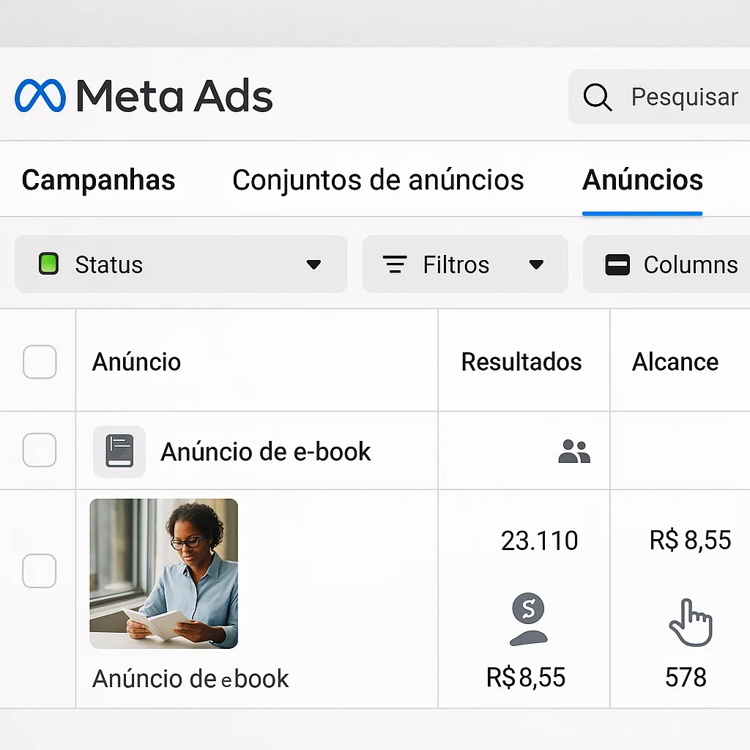Open the Status dropdown arrow

pyautogui.click(x=313, y=264)
